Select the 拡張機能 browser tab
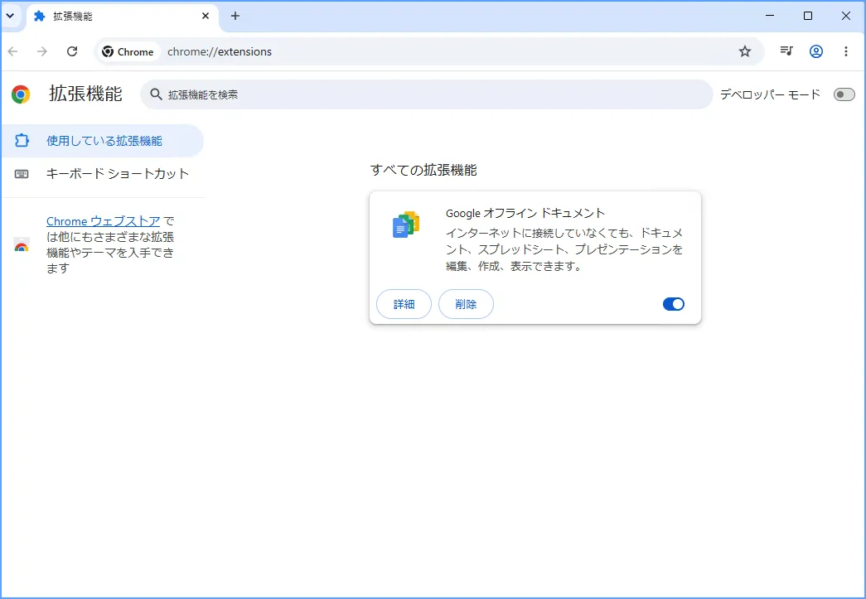Screen dimensions: 866x599 [x=122, y=17]
